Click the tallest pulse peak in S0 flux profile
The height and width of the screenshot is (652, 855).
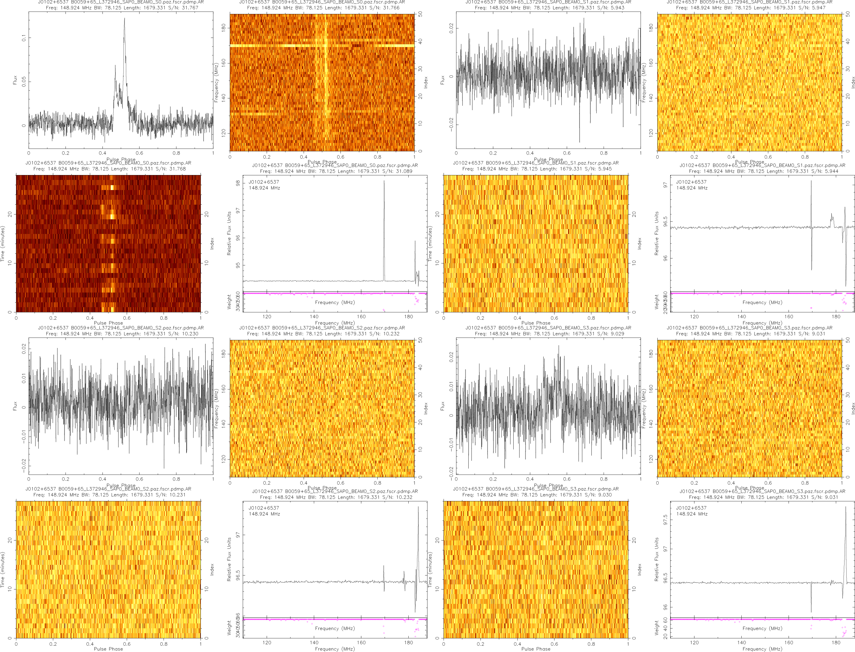pos(124,20)
